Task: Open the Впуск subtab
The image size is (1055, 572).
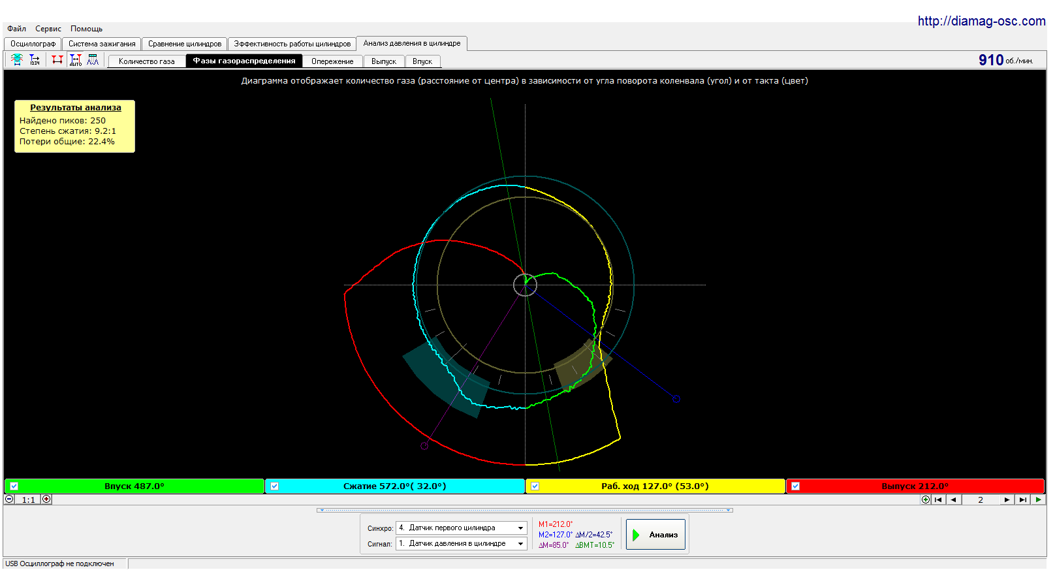Action: 422,61
